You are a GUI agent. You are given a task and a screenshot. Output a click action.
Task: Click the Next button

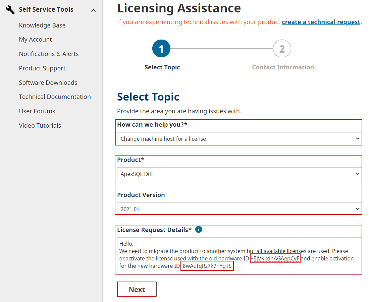(x=137, y=289)
